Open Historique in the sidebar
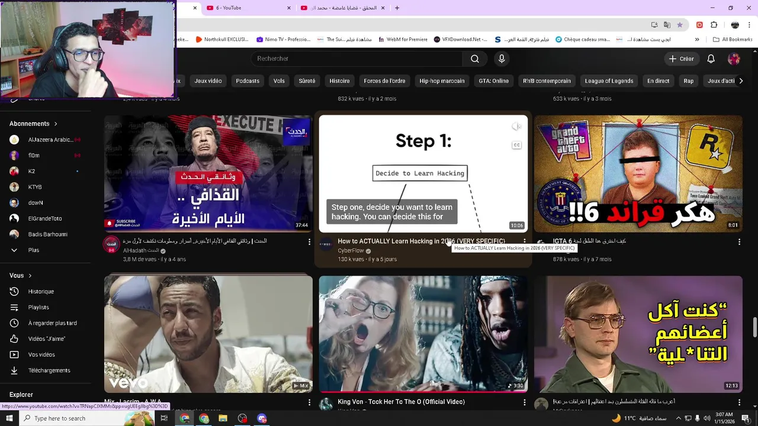Viewport: 758px width, 426px height. (41, 292)
